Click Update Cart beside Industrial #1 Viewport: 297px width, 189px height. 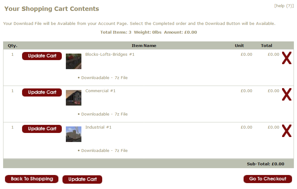coord(42,129)
